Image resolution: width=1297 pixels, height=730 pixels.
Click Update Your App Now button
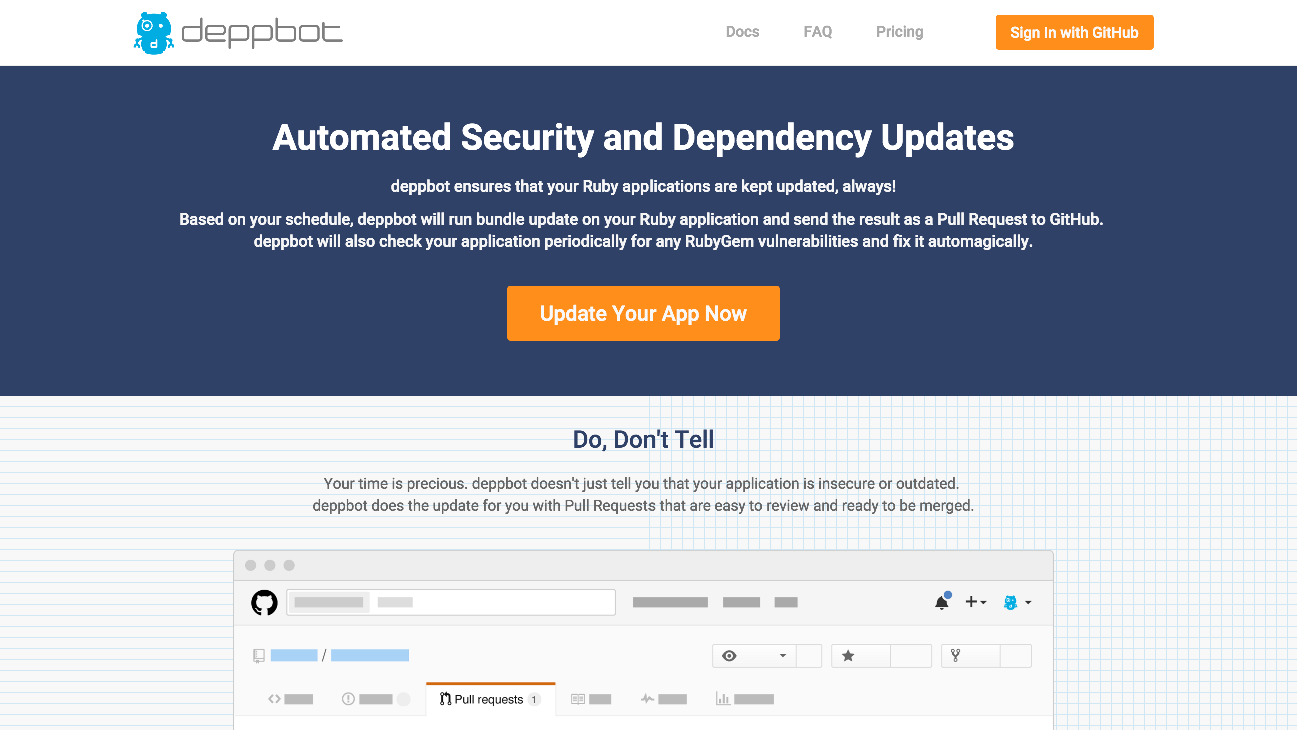643,313
